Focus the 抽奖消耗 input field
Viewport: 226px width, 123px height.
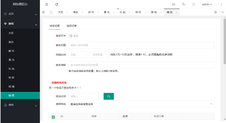[141, 65]
